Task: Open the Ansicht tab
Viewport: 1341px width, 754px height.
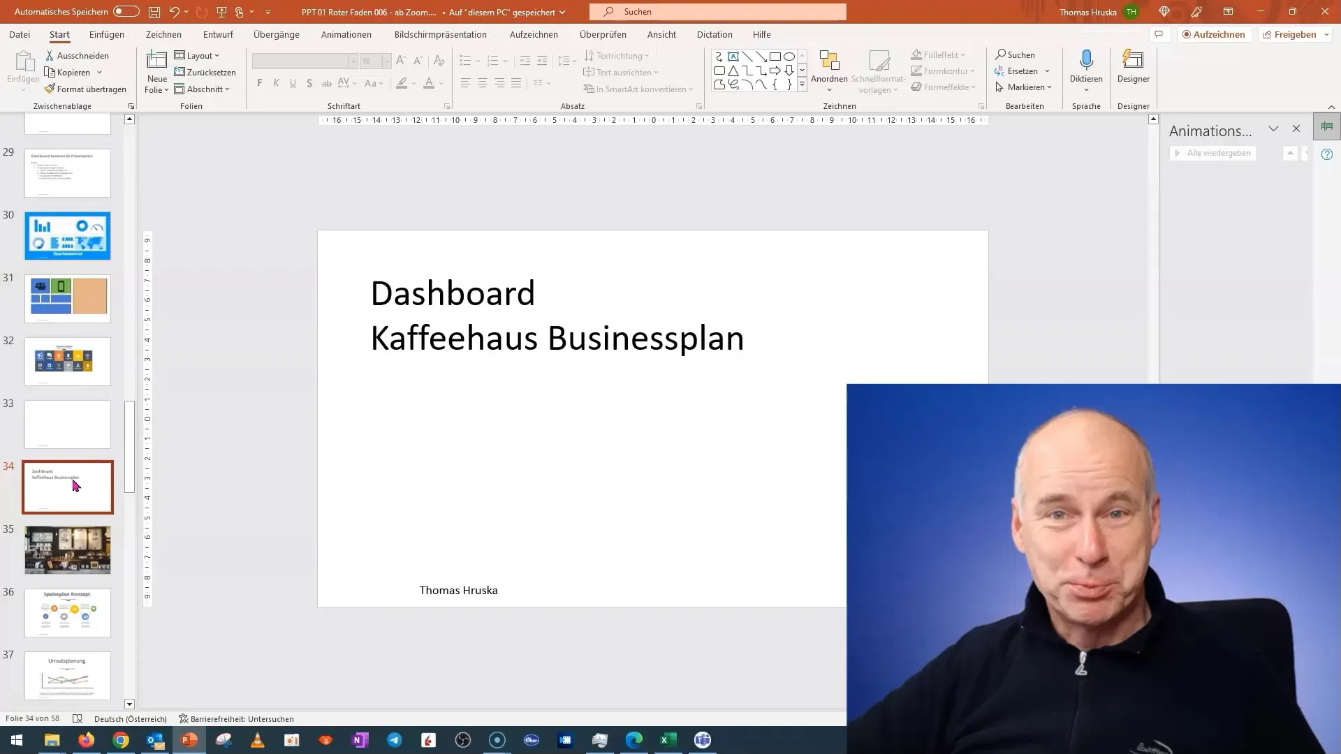Action: coord(661,34)
